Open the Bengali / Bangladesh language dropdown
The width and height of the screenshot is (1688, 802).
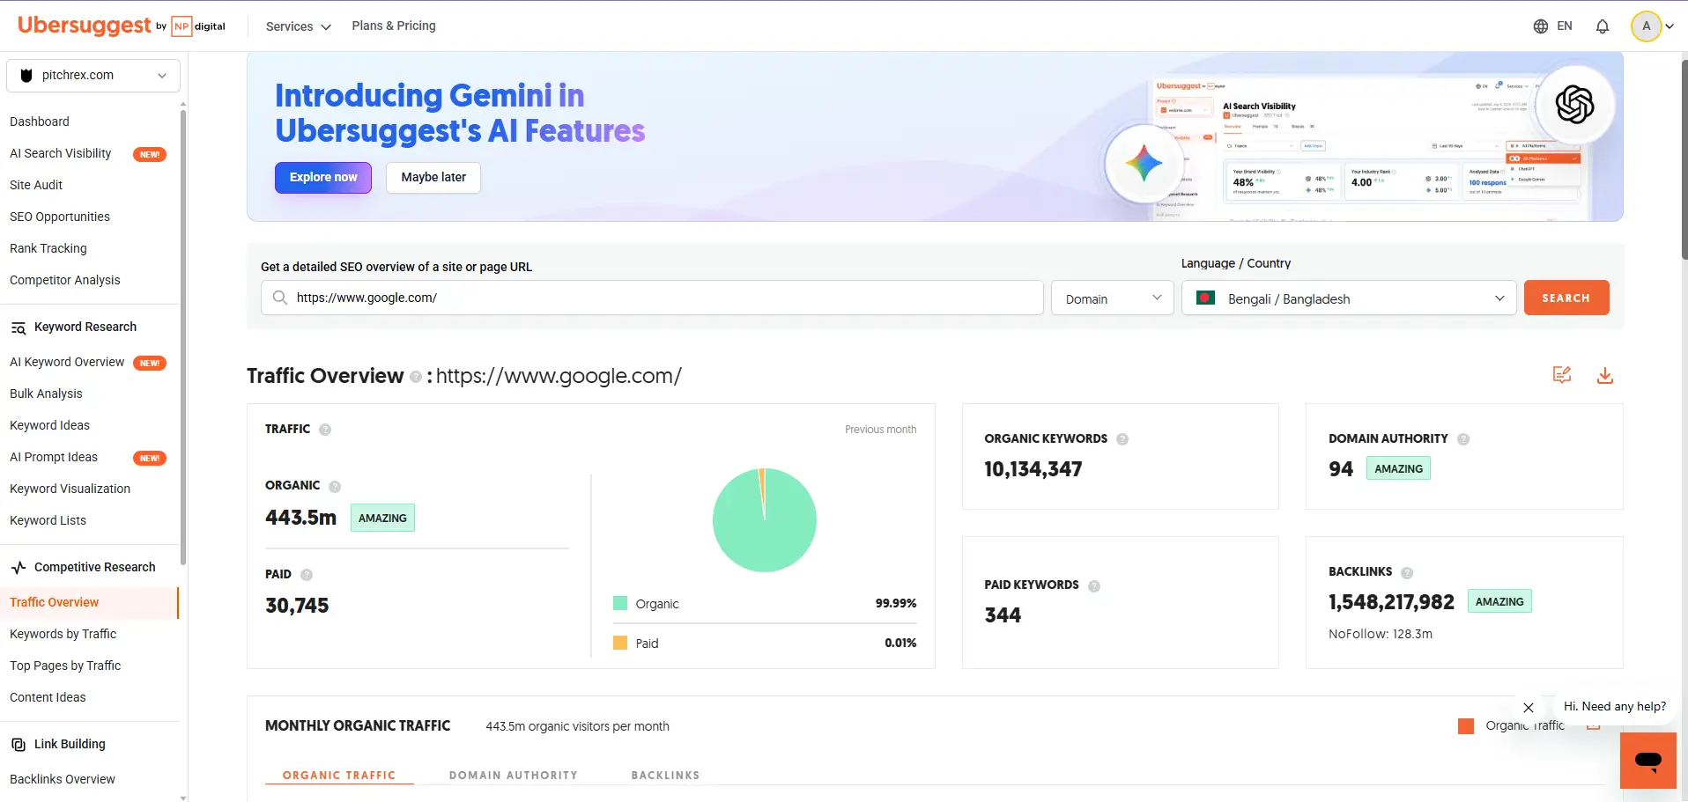(1349, 298)
